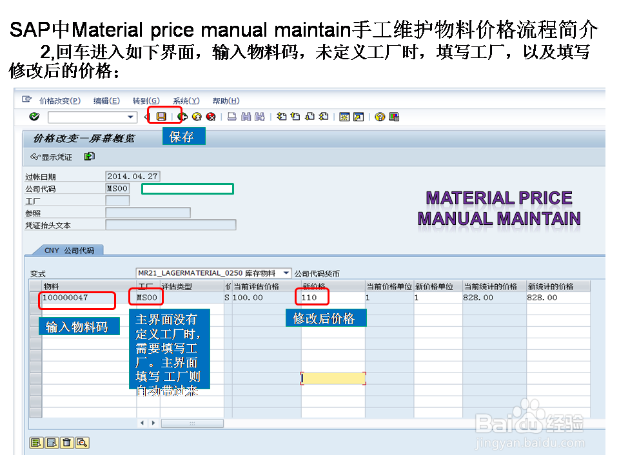Click the yellow Exit icon
Viewport: 619px width, 464px height.
tap(197, 117)
